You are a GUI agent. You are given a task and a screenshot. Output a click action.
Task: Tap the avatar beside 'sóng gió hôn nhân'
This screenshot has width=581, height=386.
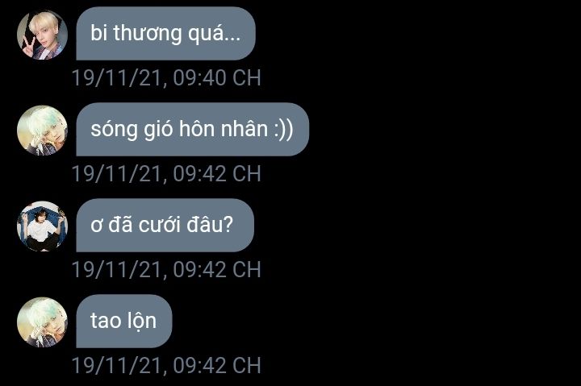click(42, 131)
